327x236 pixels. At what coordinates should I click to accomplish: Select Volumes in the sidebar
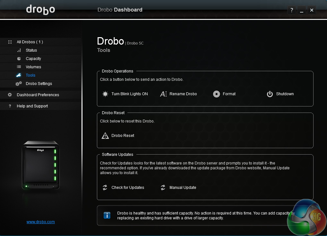[x=33, y=67]
